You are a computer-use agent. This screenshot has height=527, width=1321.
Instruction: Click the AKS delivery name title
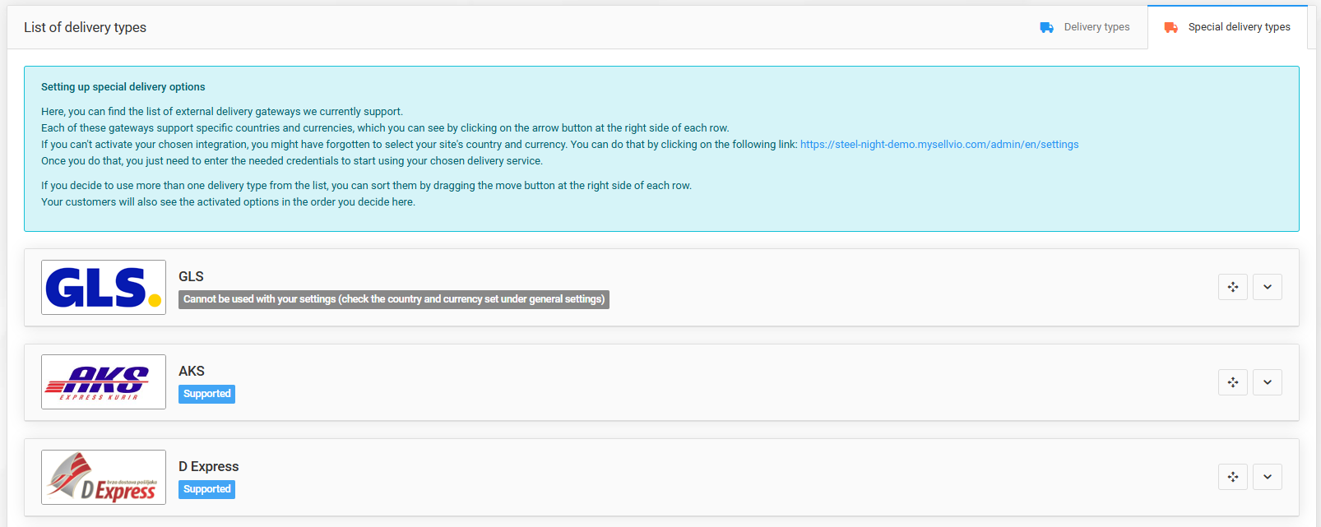coord(192,372)
